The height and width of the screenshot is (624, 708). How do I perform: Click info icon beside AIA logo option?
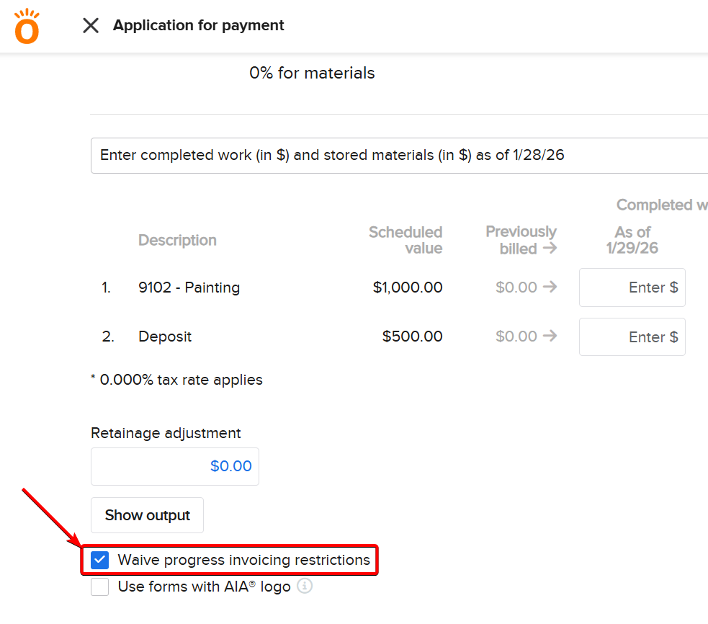tap(305, 587)
